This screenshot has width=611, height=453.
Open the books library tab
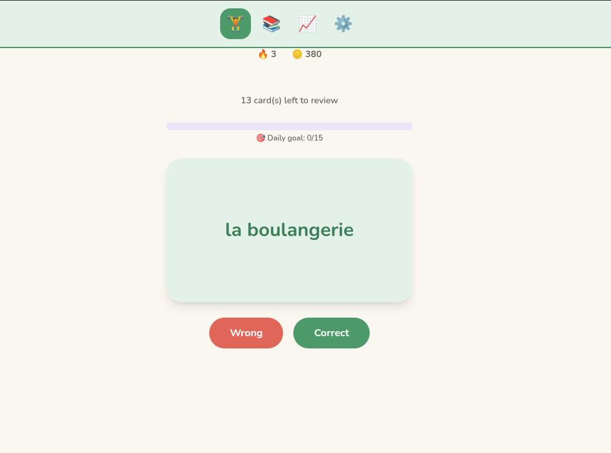[271, 24]
